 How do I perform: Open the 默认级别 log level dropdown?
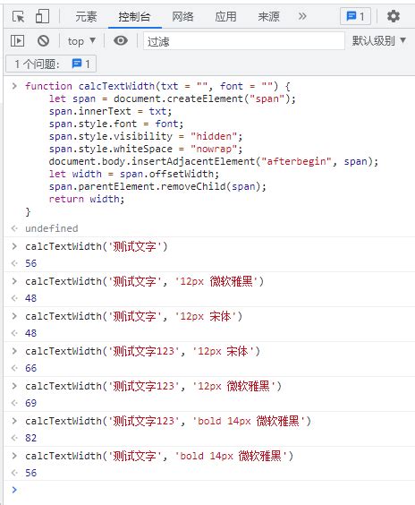coord(379,41)
